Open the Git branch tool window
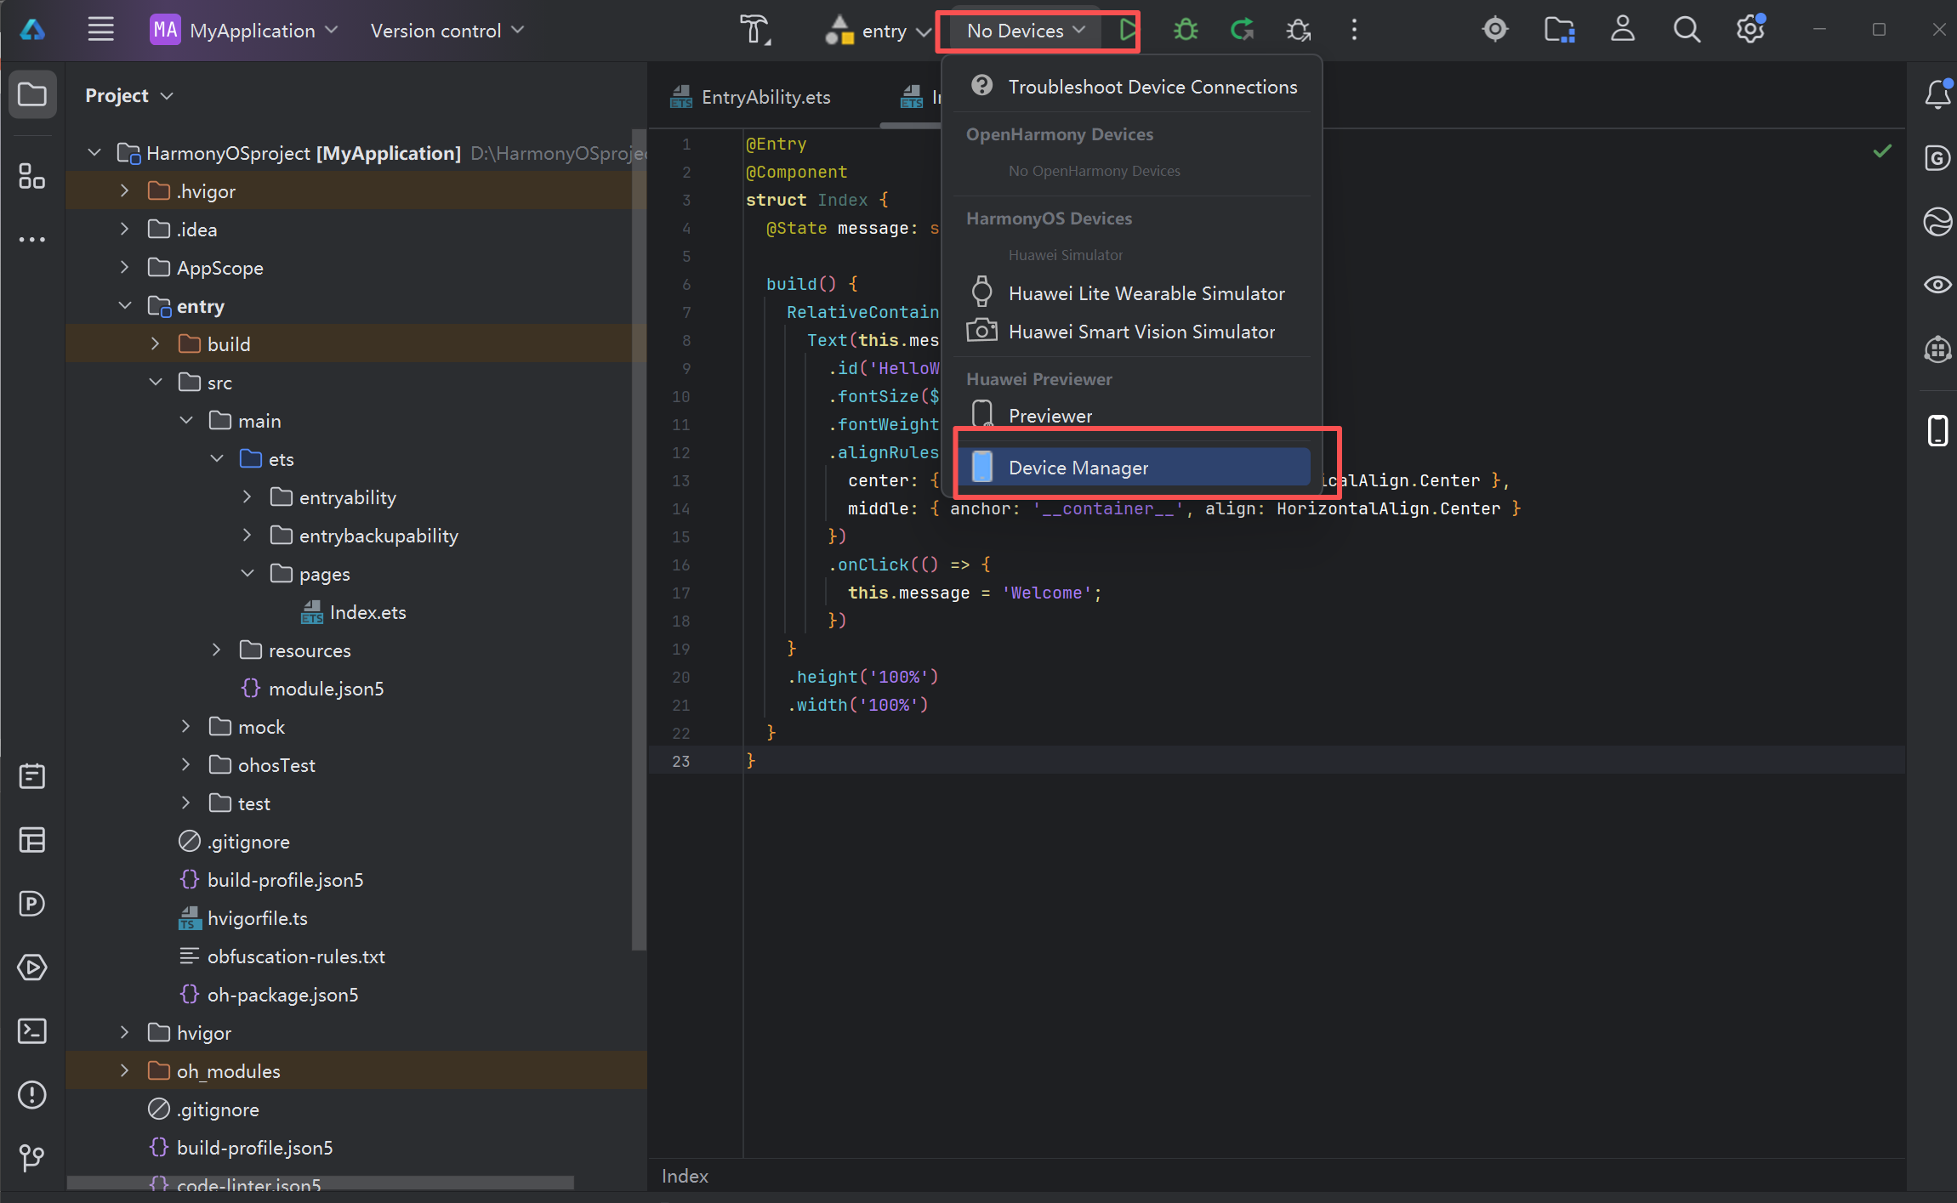Screen dimensions: 1957x1203 (32, 1157)
